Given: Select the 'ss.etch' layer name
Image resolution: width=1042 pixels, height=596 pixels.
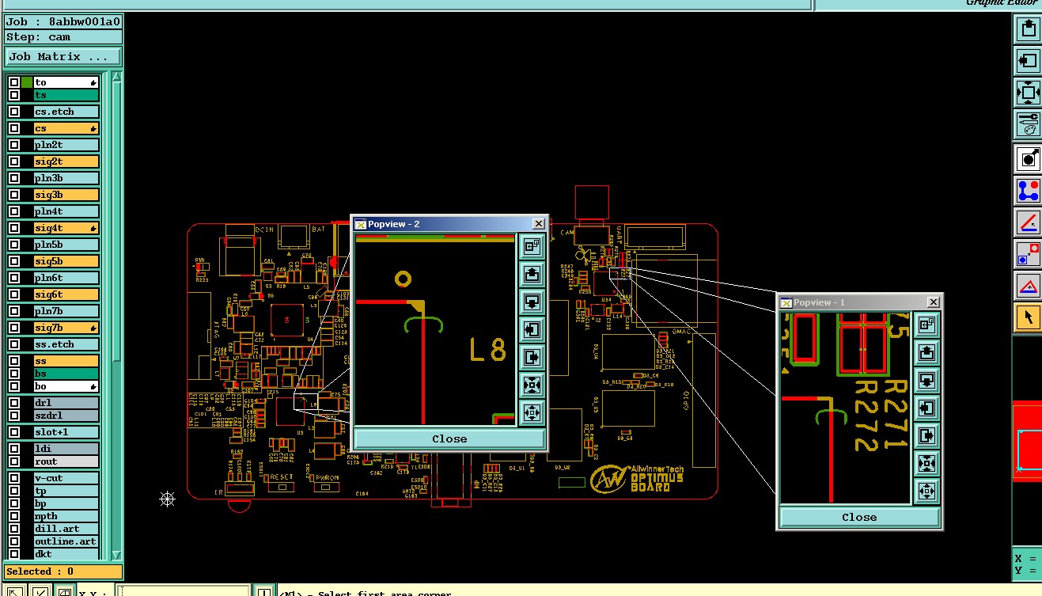Looking at the screenshot, I should pos(66,344).
